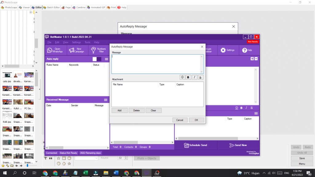315x177 pixels.
Task: Insert emoji in AutoReply message dialog
Action: click(x=182, y=77)
